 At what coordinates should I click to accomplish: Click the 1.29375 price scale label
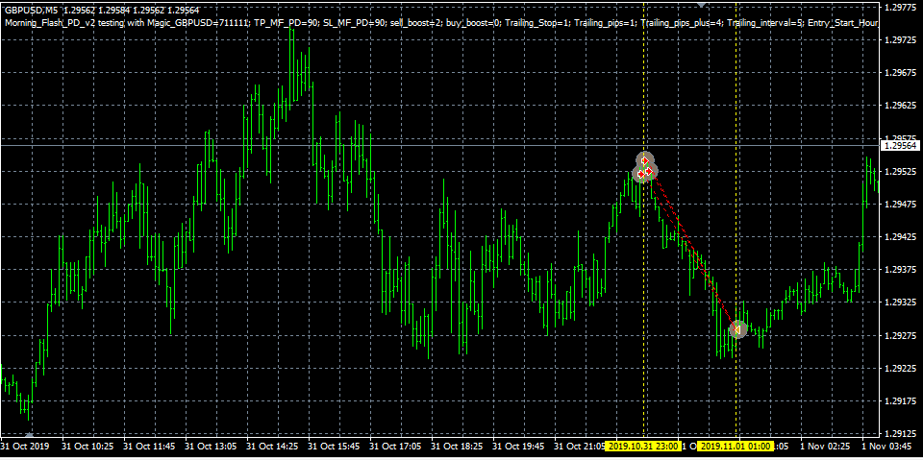(x=898, y=270)
